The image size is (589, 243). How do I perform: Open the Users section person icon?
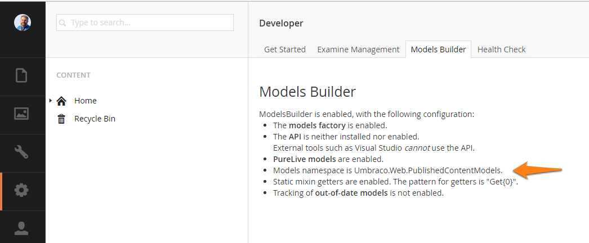pos(21,228)
